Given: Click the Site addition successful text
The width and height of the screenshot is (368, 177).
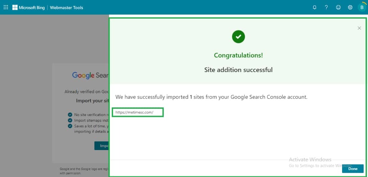Looking at the screenshot, I should [x=238, y=70].
